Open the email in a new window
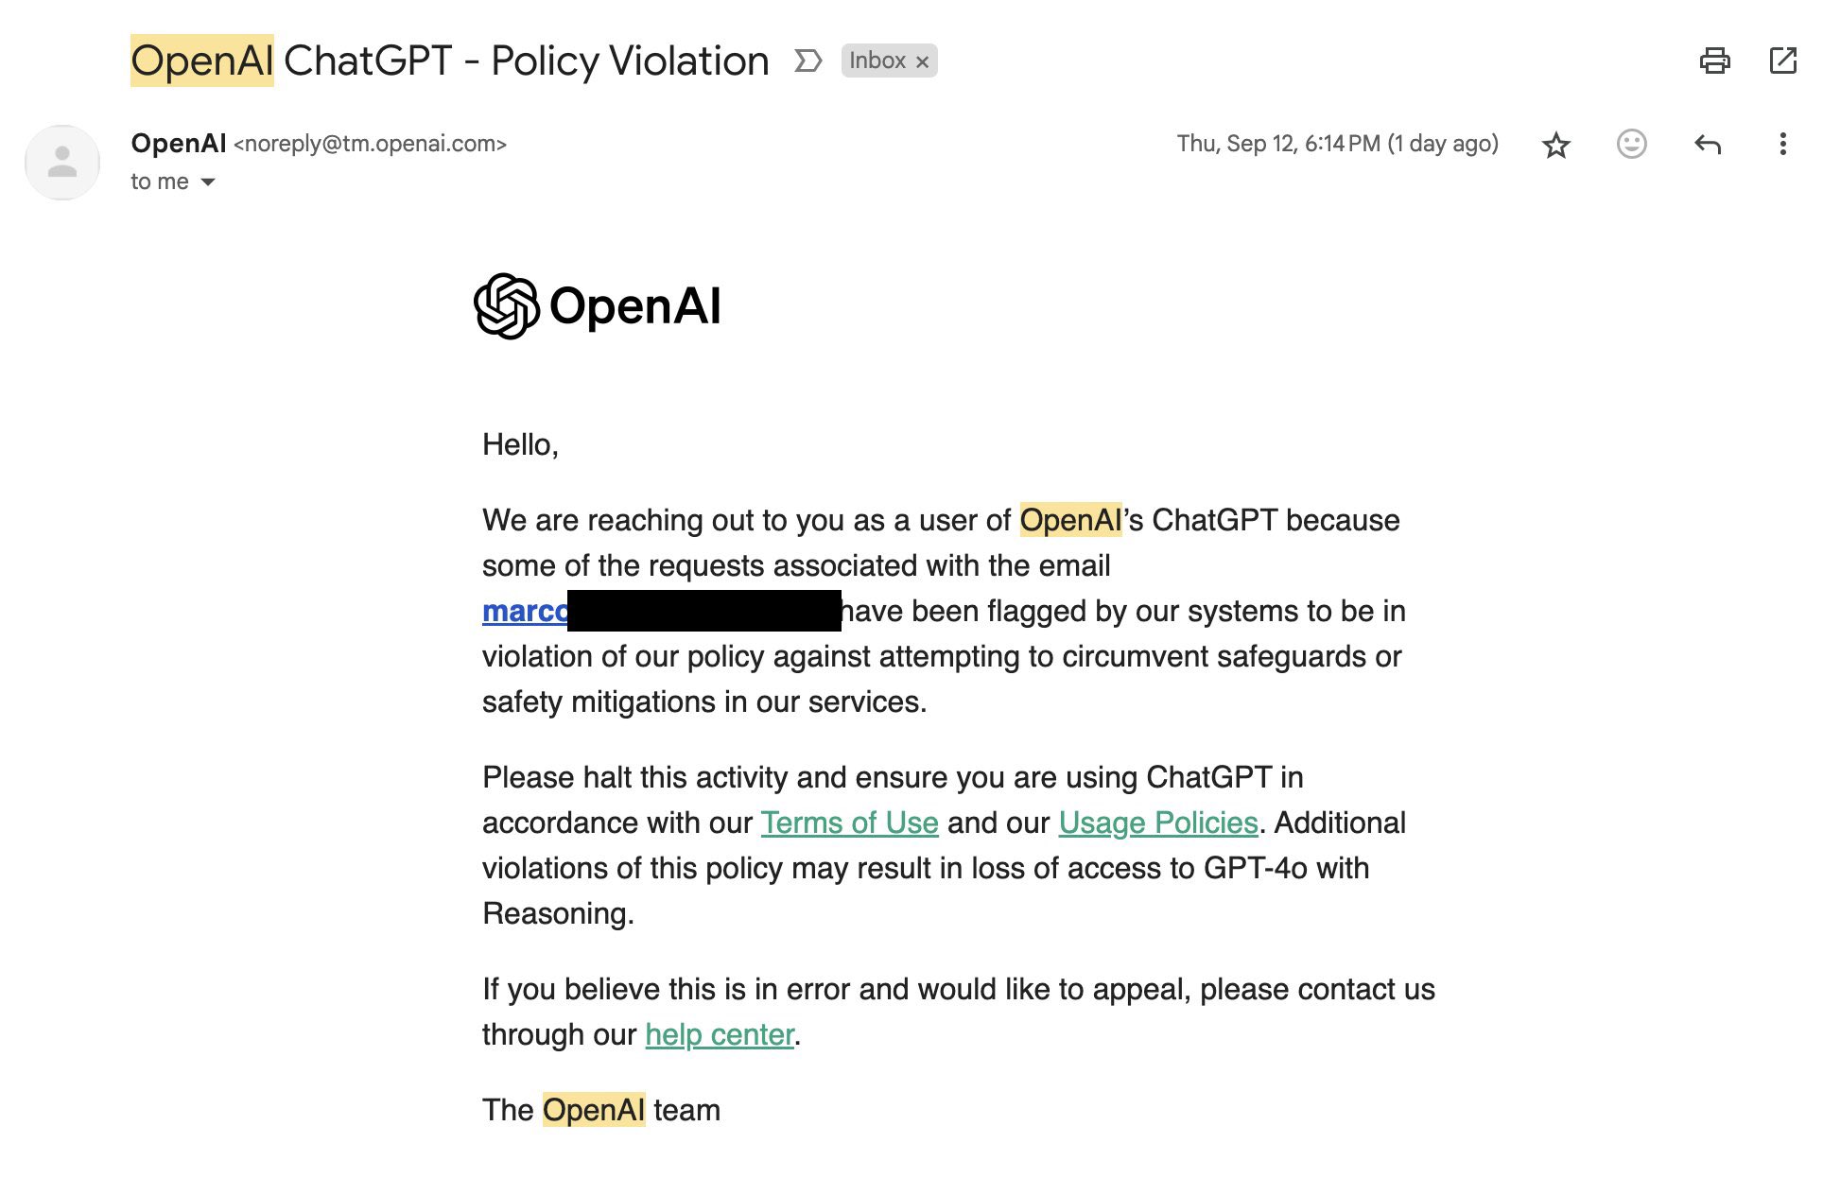 (1782, 61)
